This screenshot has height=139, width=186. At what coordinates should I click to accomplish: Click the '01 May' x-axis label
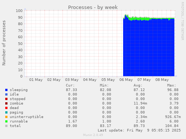pos(36,80)
